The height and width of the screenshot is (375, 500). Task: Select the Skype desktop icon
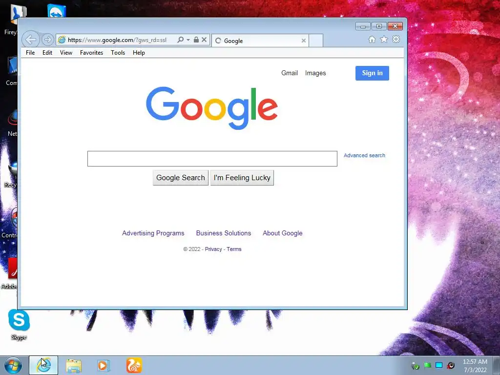coord(19,324)
